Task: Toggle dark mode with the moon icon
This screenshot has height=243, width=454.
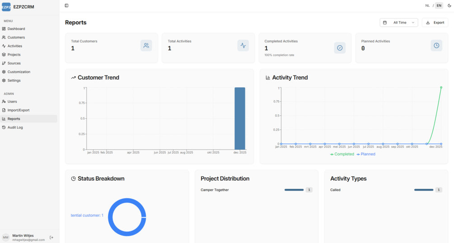Action: pyautogui.click(x=449, y=5)
